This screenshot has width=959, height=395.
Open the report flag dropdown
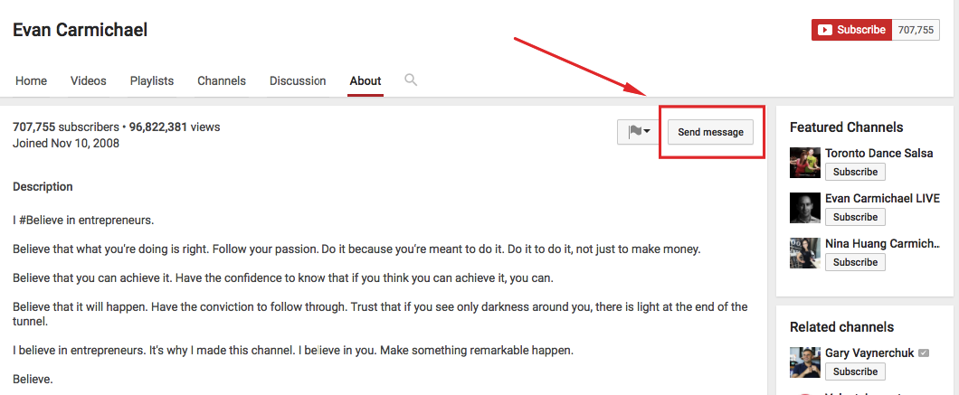pos(639,131)
